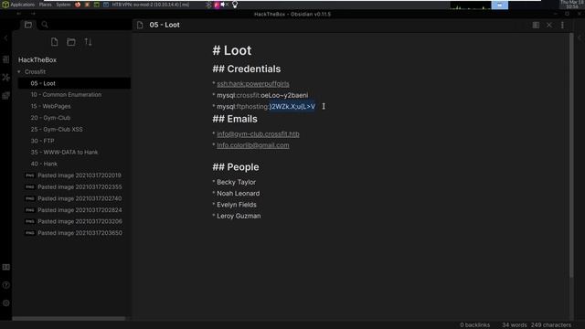Image resolution: width=585 pixels, height=329 pixels.
Task: Open the System menu
Action: point(63,5)
